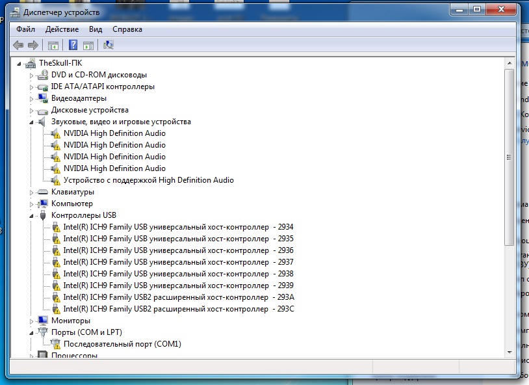This screenshot has height=385, width=529.
Task: Click Scan for hardware changes icon
Action: click(x=109, y=45)
